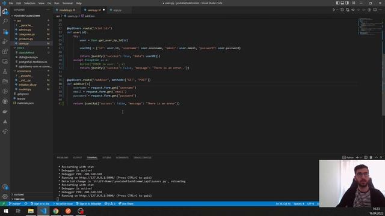Switch to DEBUG CONSOLE panel tab
Screen dimensions: 385x216
143,157
